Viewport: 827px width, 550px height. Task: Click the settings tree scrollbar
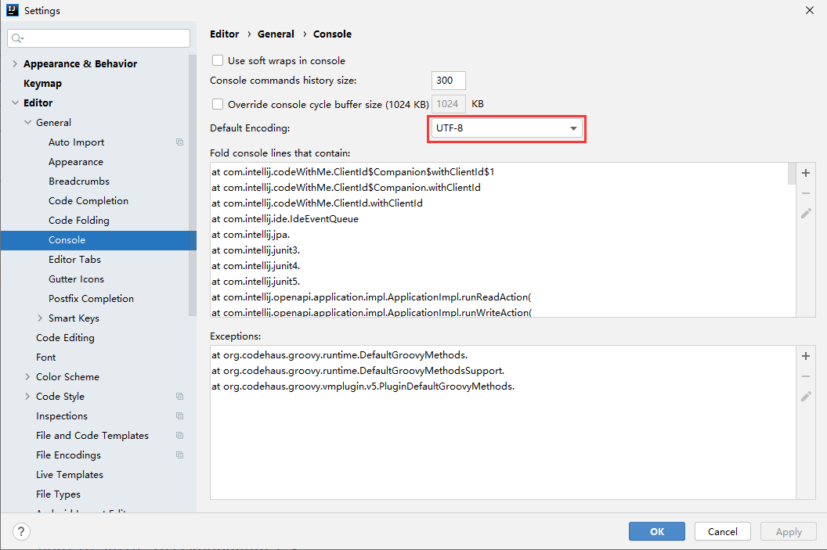coord(192,185)
